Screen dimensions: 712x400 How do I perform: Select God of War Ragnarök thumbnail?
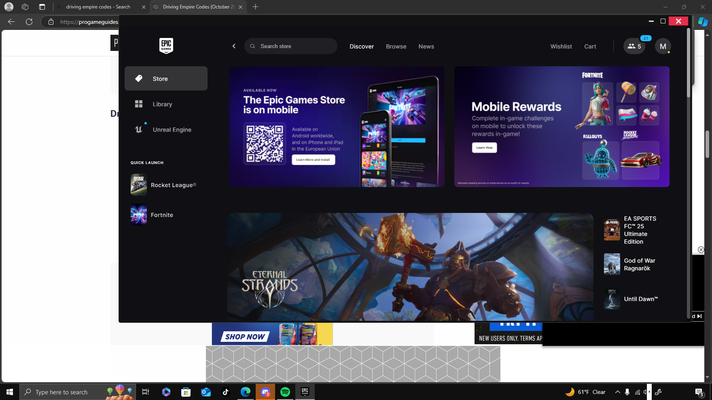coord(612,264)
